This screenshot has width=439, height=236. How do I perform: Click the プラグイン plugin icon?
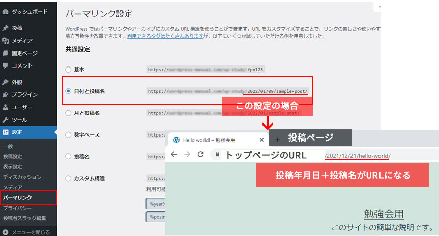(5, 95)
